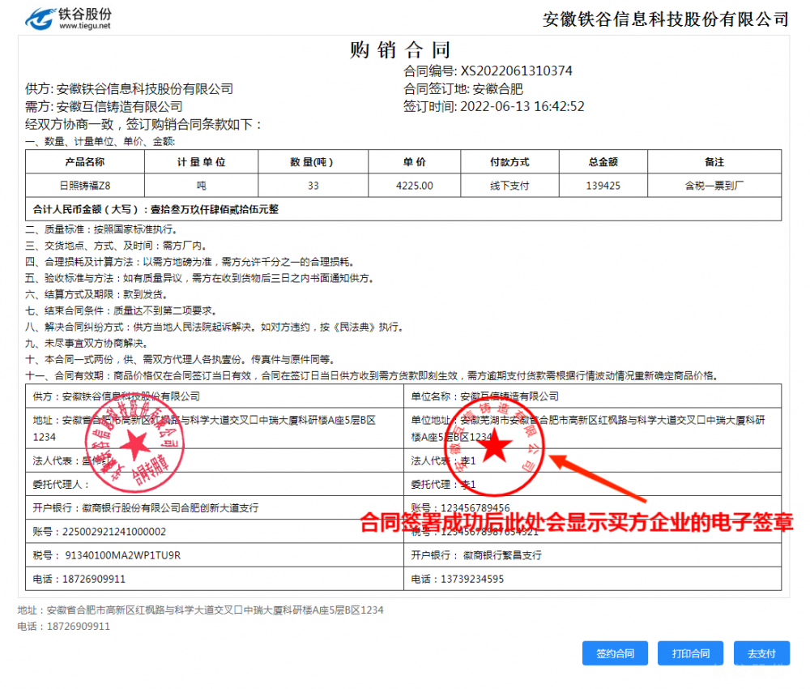The image size is (810, 689).
Task: Select the contract number XS2022061310374
Action: [x=516, y=71]
